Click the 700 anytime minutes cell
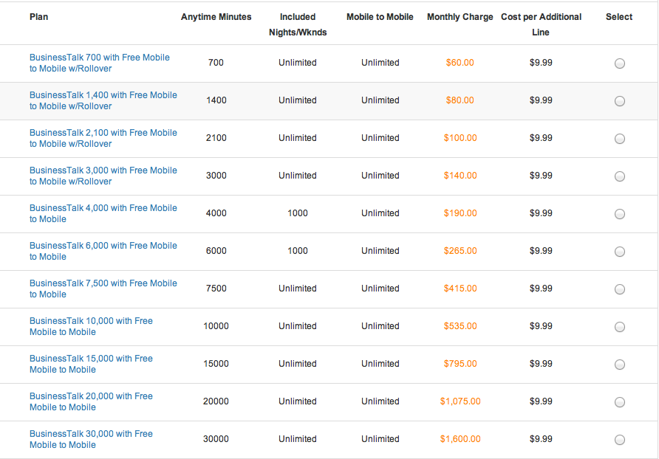The width and height of the screenshot is (659, 459). point(216,63)
